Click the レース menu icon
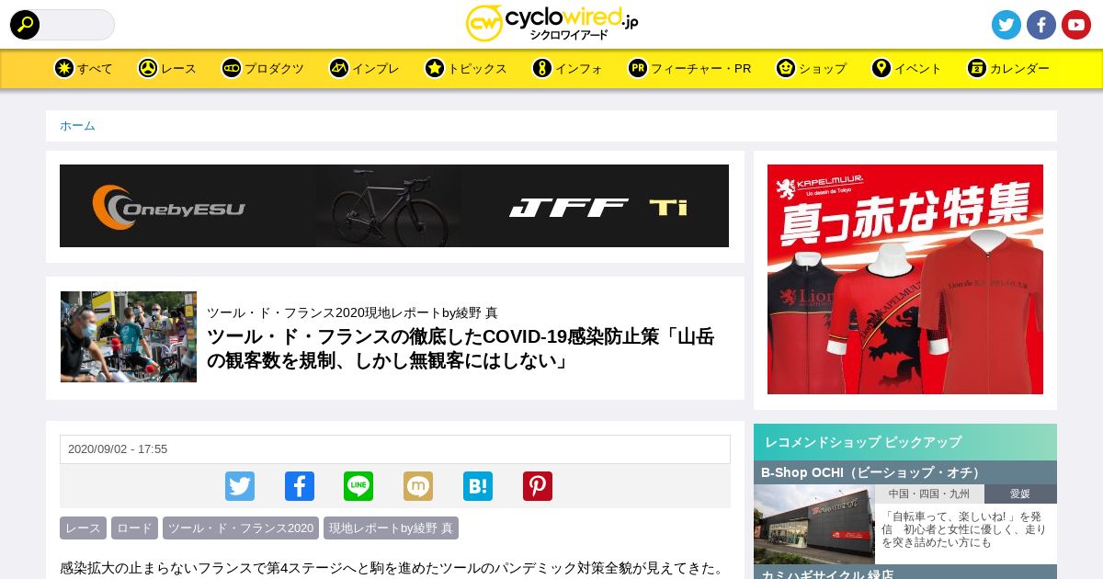1103x579 pixels. (x=148, y=68)
